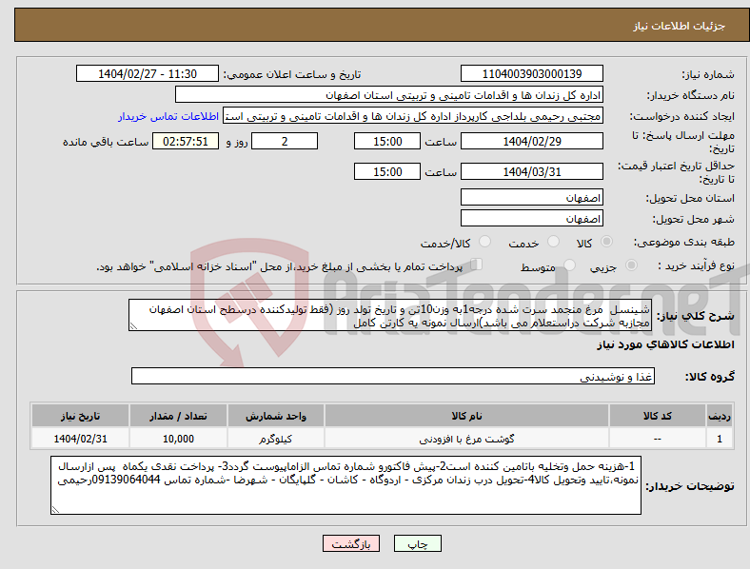Click the تعداد / مقدار column header
This screenshot has height=569, width=750.
click(x=178, y=416)
